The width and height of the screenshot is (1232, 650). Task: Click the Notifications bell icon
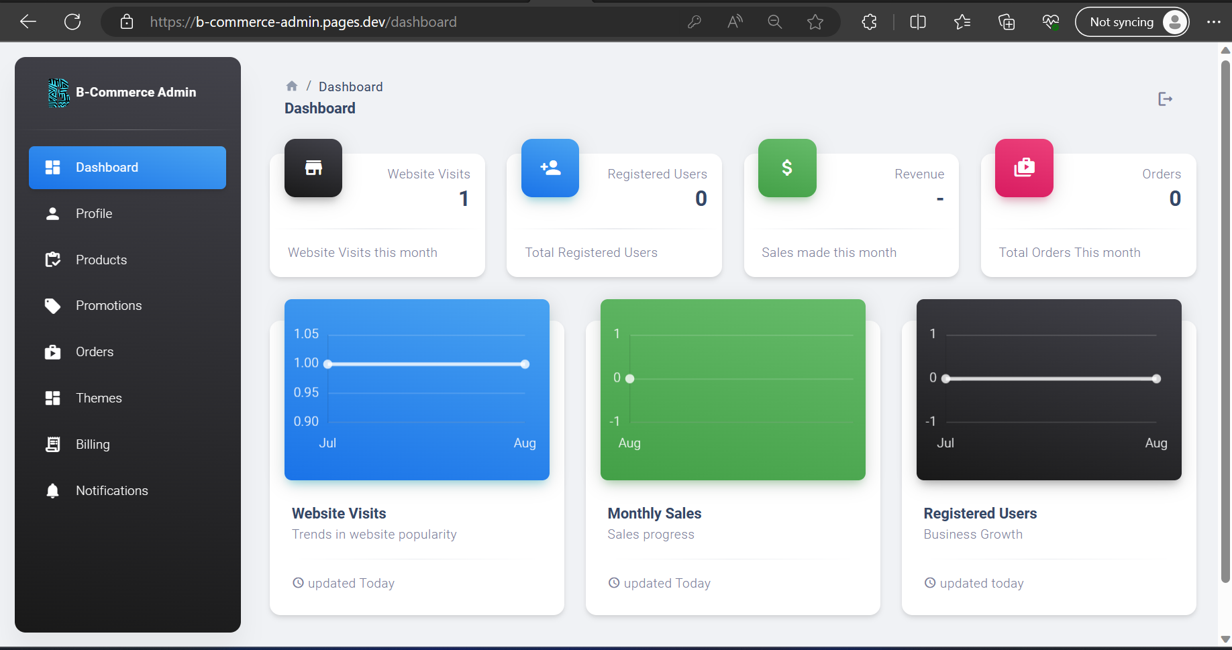coord(52,490)
